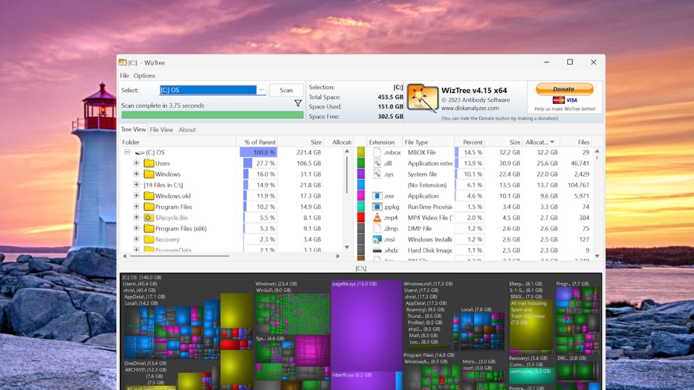This screenshot has width=694, height=390.
Task: Click the VLC cone icon for .mp4
Action: coord(377,218)
